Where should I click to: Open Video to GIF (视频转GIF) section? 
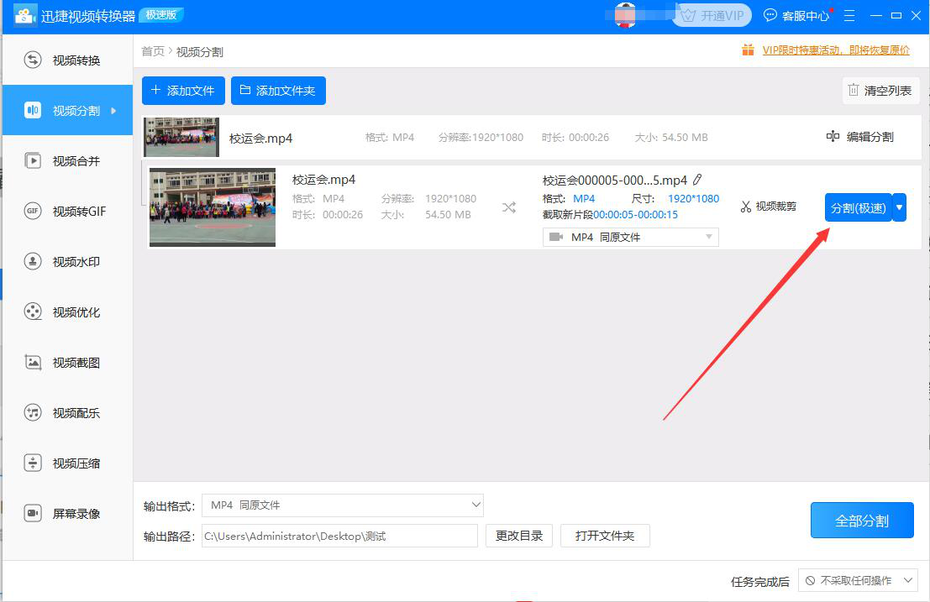click(x=67, y=212)
